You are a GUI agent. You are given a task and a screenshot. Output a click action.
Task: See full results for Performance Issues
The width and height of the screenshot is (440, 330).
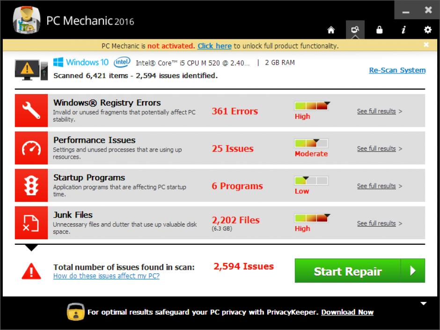click(376, 148)
